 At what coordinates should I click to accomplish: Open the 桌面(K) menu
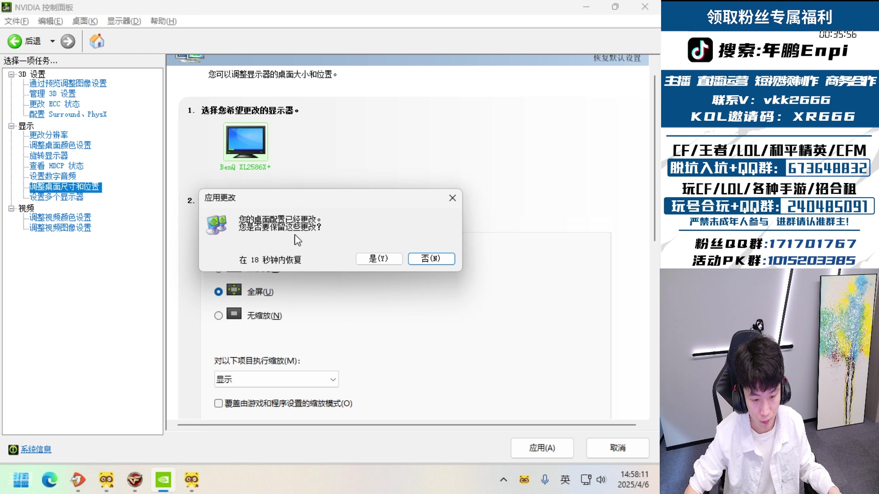85,21
